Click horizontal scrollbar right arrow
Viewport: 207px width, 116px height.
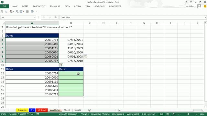pyautogui.click(x=203, y=110)
